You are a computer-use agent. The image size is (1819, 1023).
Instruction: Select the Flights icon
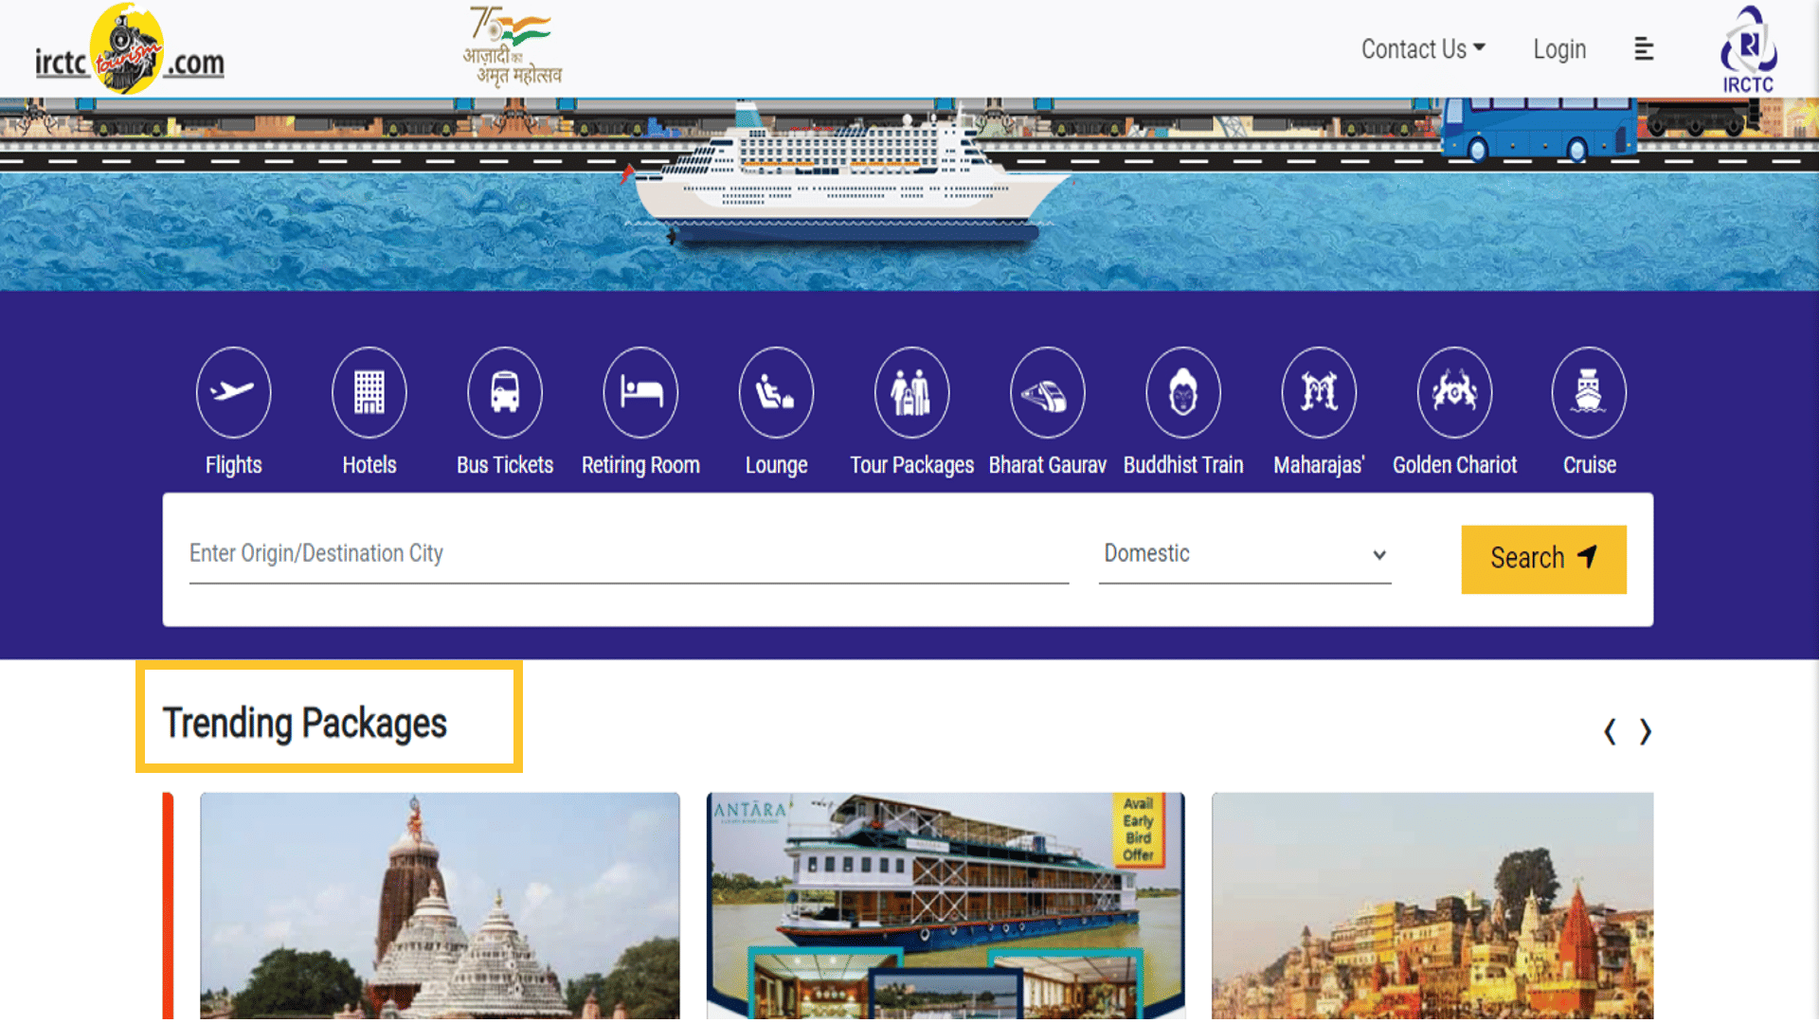(x=233, y=391)
